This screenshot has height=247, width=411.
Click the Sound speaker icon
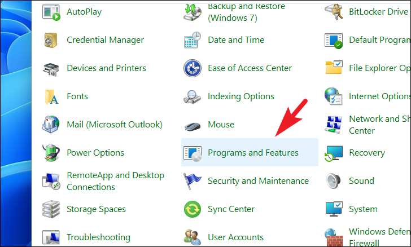(x=334, y=181)
